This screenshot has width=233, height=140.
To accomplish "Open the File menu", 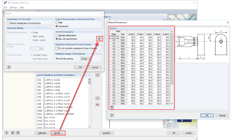I will [5, 7].
